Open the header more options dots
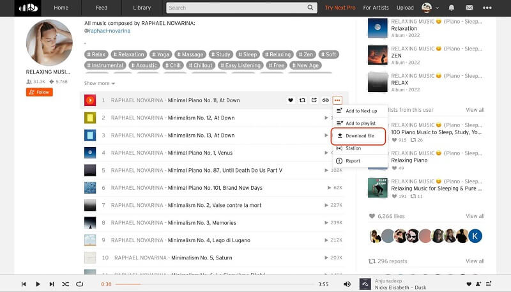 click(x=487, y=8)
